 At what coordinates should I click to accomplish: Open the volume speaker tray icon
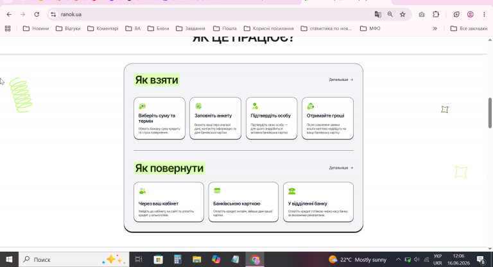pos(417,259)
